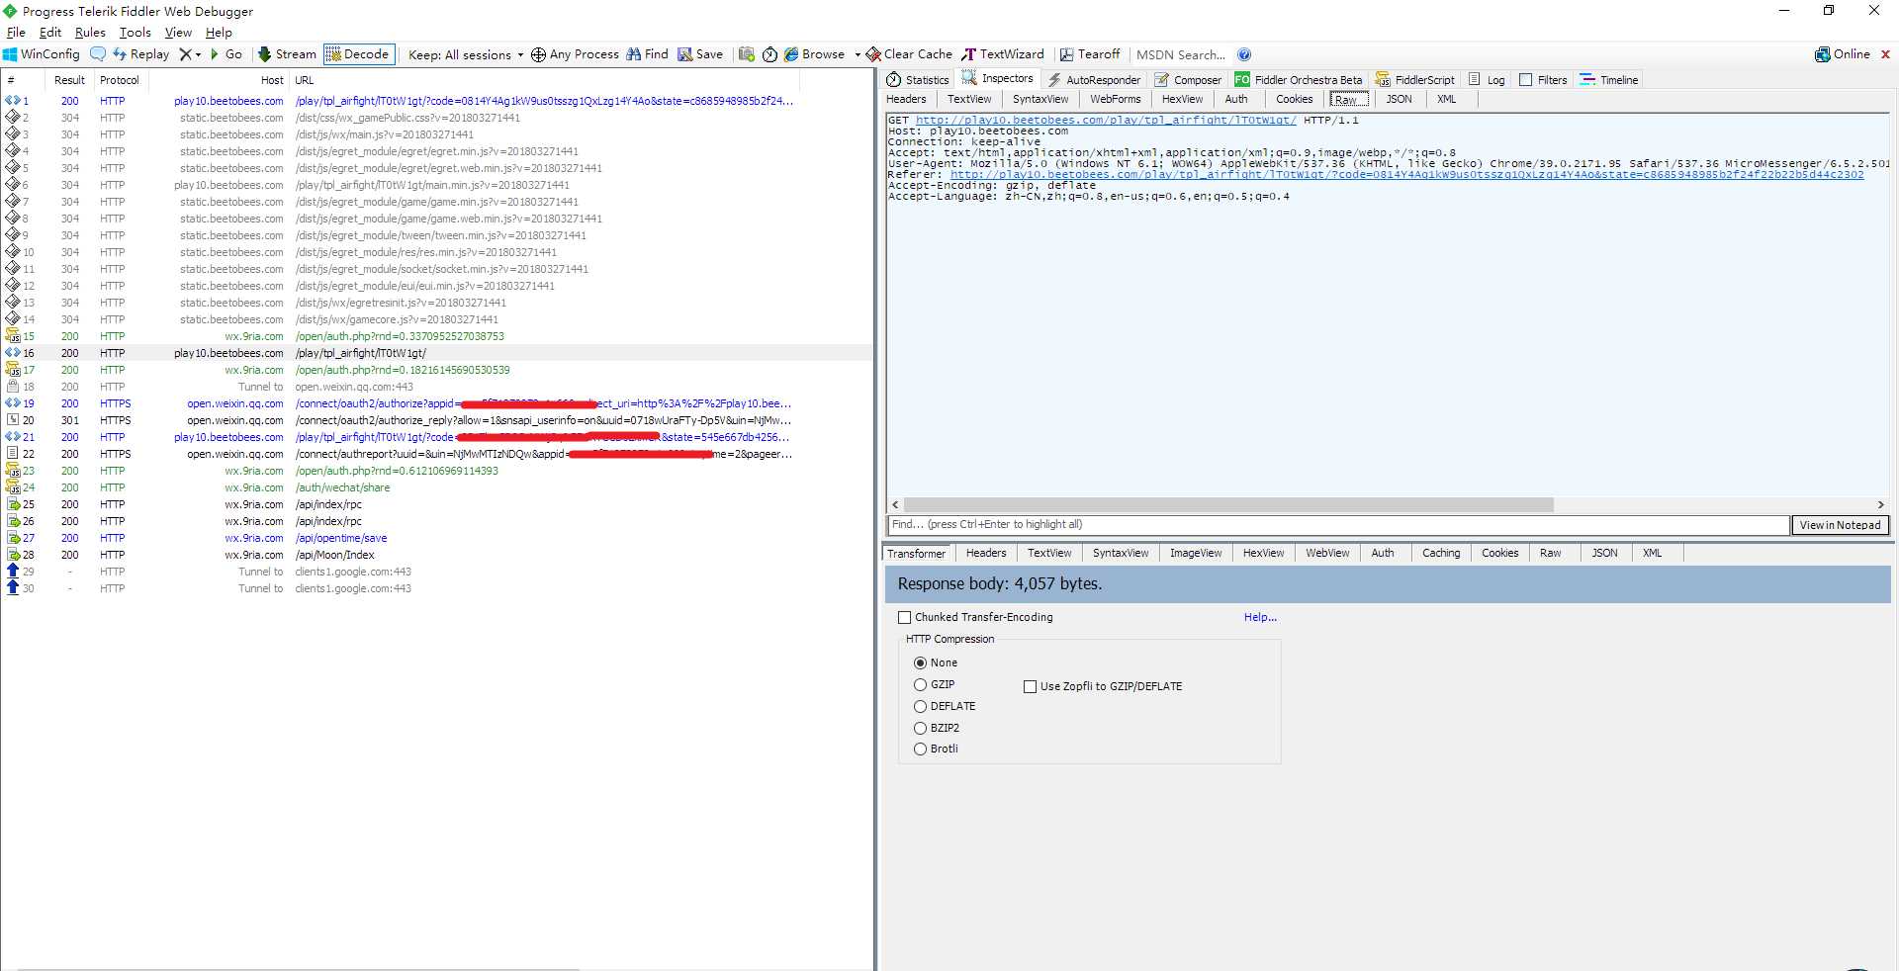Screen dimensions: 1899x971
Task: Click View in Notepad button
Action: click(1840, 525)
